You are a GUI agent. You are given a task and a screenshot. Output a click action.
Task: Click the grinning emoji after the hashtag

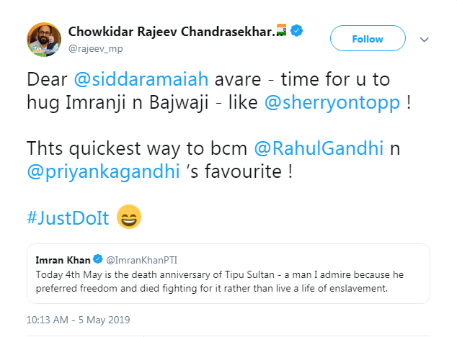point(128,216)
